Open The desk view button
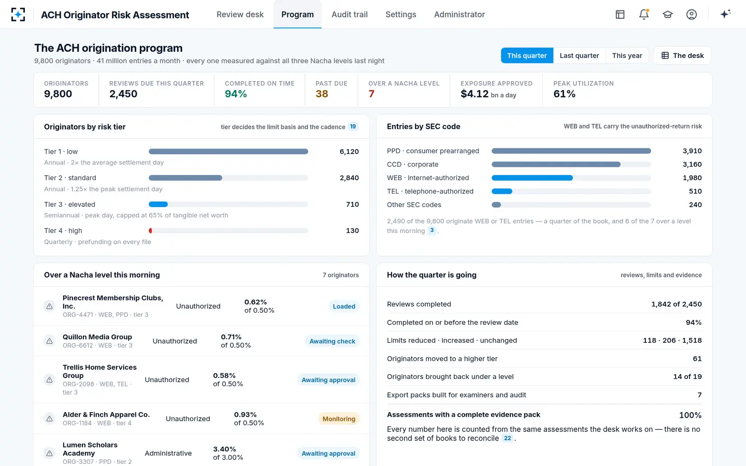The height and width of the screenshot is (466, 746). [682, 55]
